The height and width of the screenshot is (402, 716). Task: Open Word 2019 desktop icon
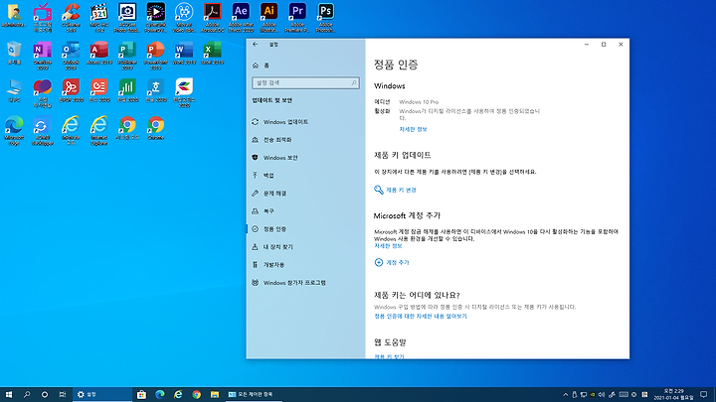pos(184,53)
